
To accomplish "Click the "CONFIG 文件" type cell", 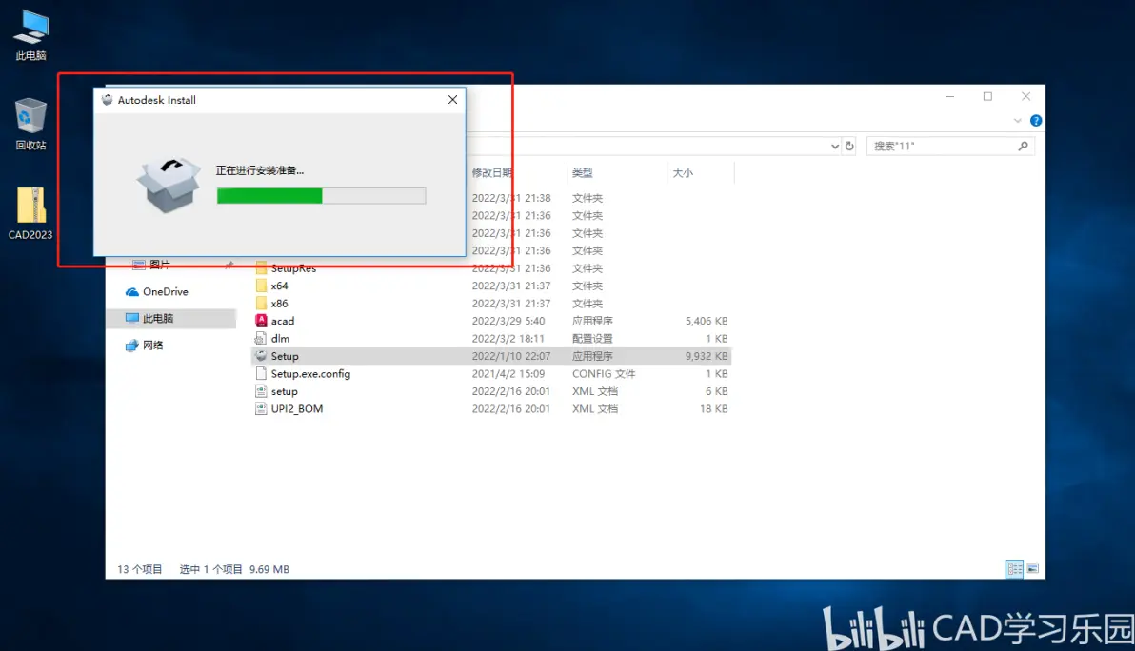I will point(604,374).
